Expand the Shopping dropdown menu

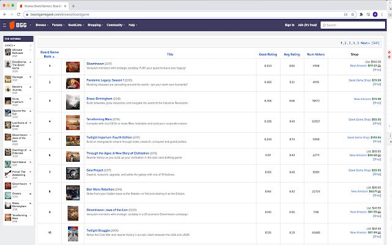click(x=95, y=25)
